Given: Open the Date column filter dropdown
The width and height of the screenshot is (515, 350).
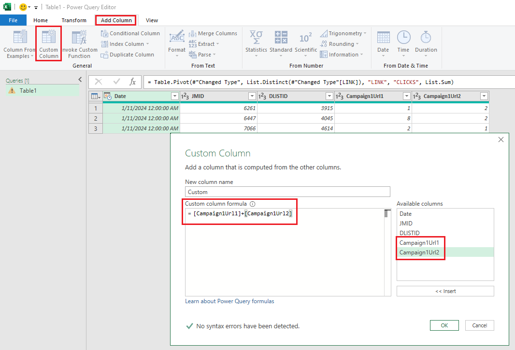Looking at the screenshot, I should click(174, 96).
